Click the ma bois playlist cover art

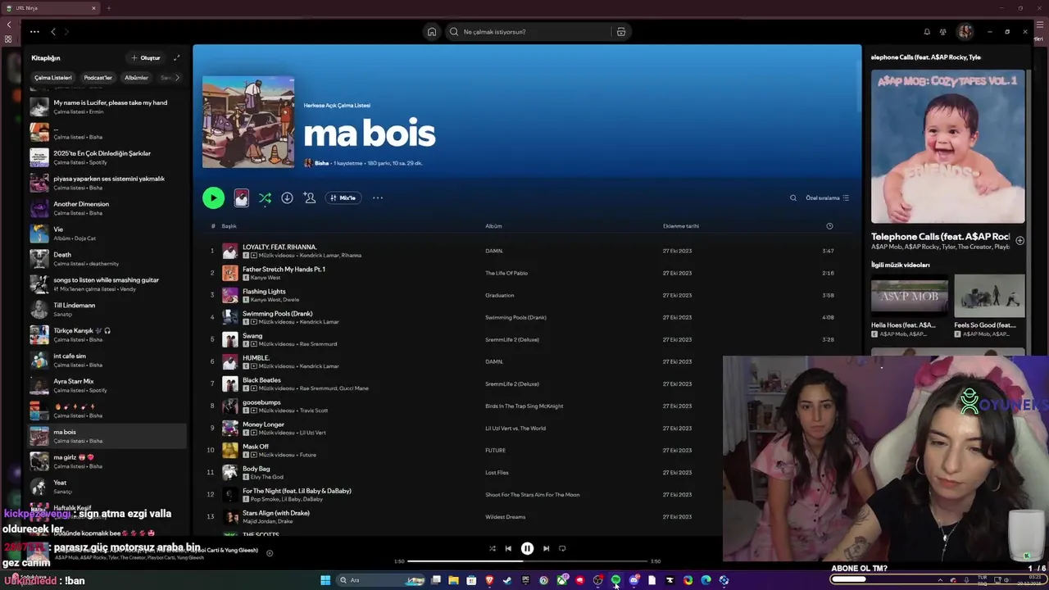(248, 122)
